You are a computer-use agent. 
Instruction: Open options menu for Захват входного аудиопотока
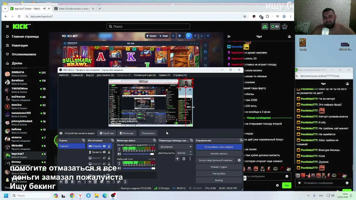119,149
